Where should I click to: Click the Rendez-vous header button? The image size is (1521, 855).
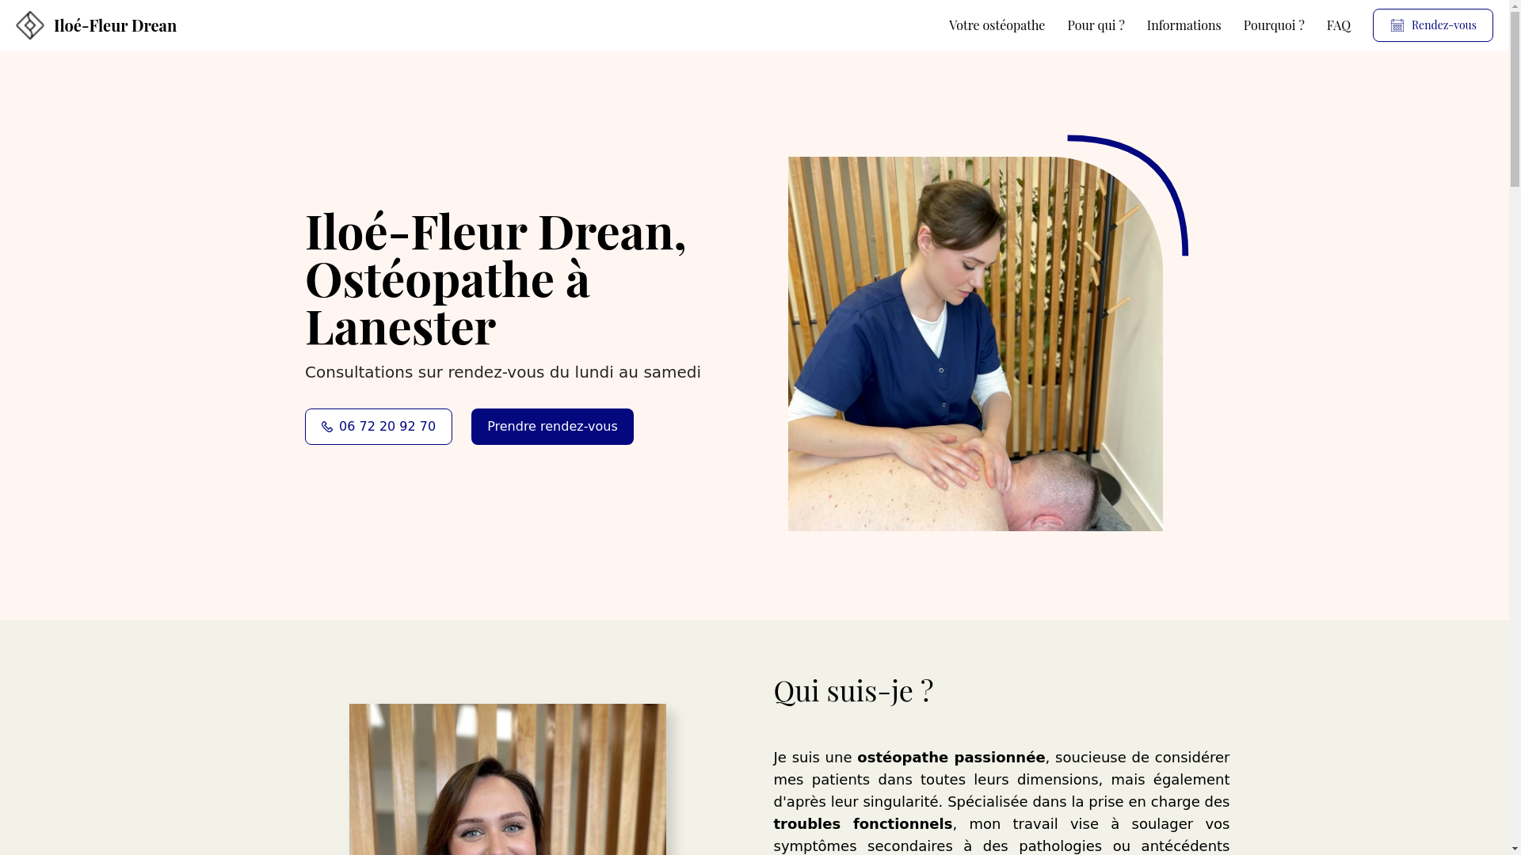[1432, 25]
